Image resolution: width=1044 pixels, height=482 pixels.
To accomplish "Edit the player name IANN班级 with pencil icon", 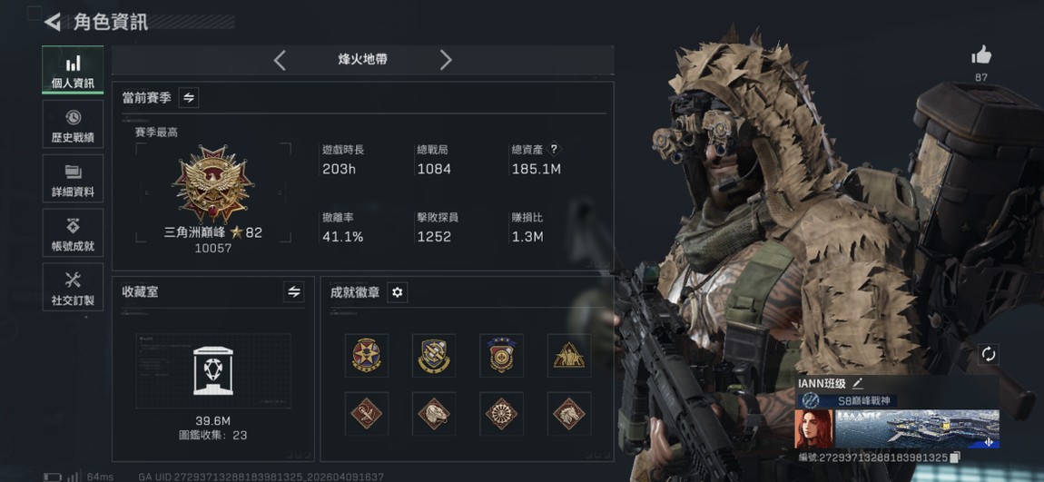I will [x=858, y=383].
